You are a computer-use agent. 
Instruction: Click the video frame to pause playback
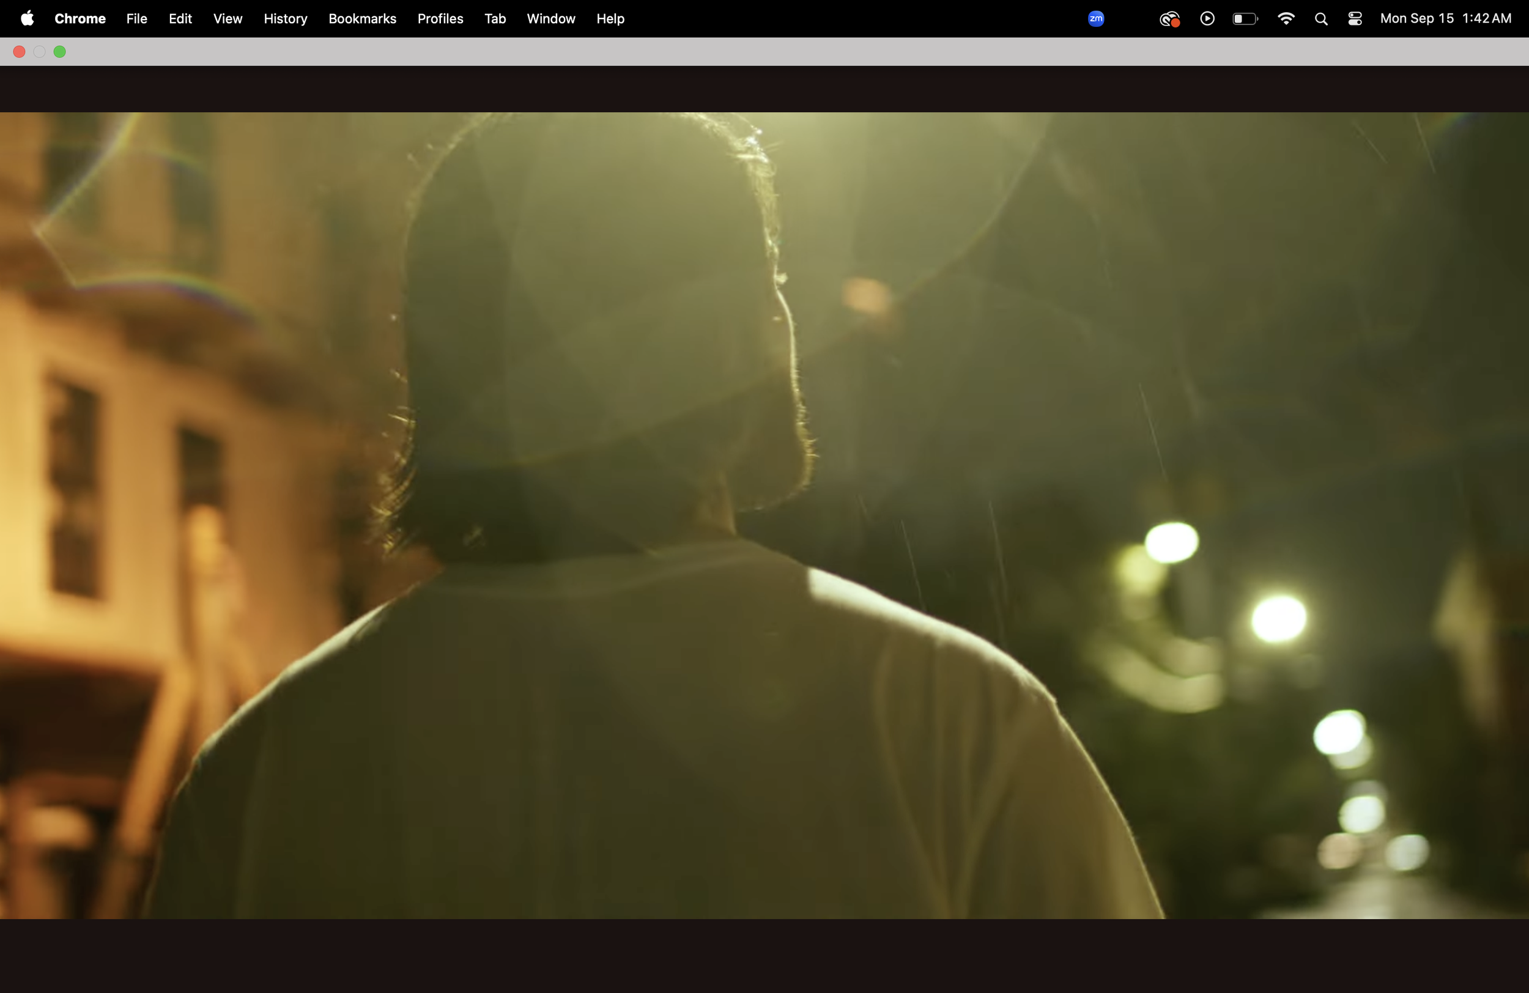(764, 515)
